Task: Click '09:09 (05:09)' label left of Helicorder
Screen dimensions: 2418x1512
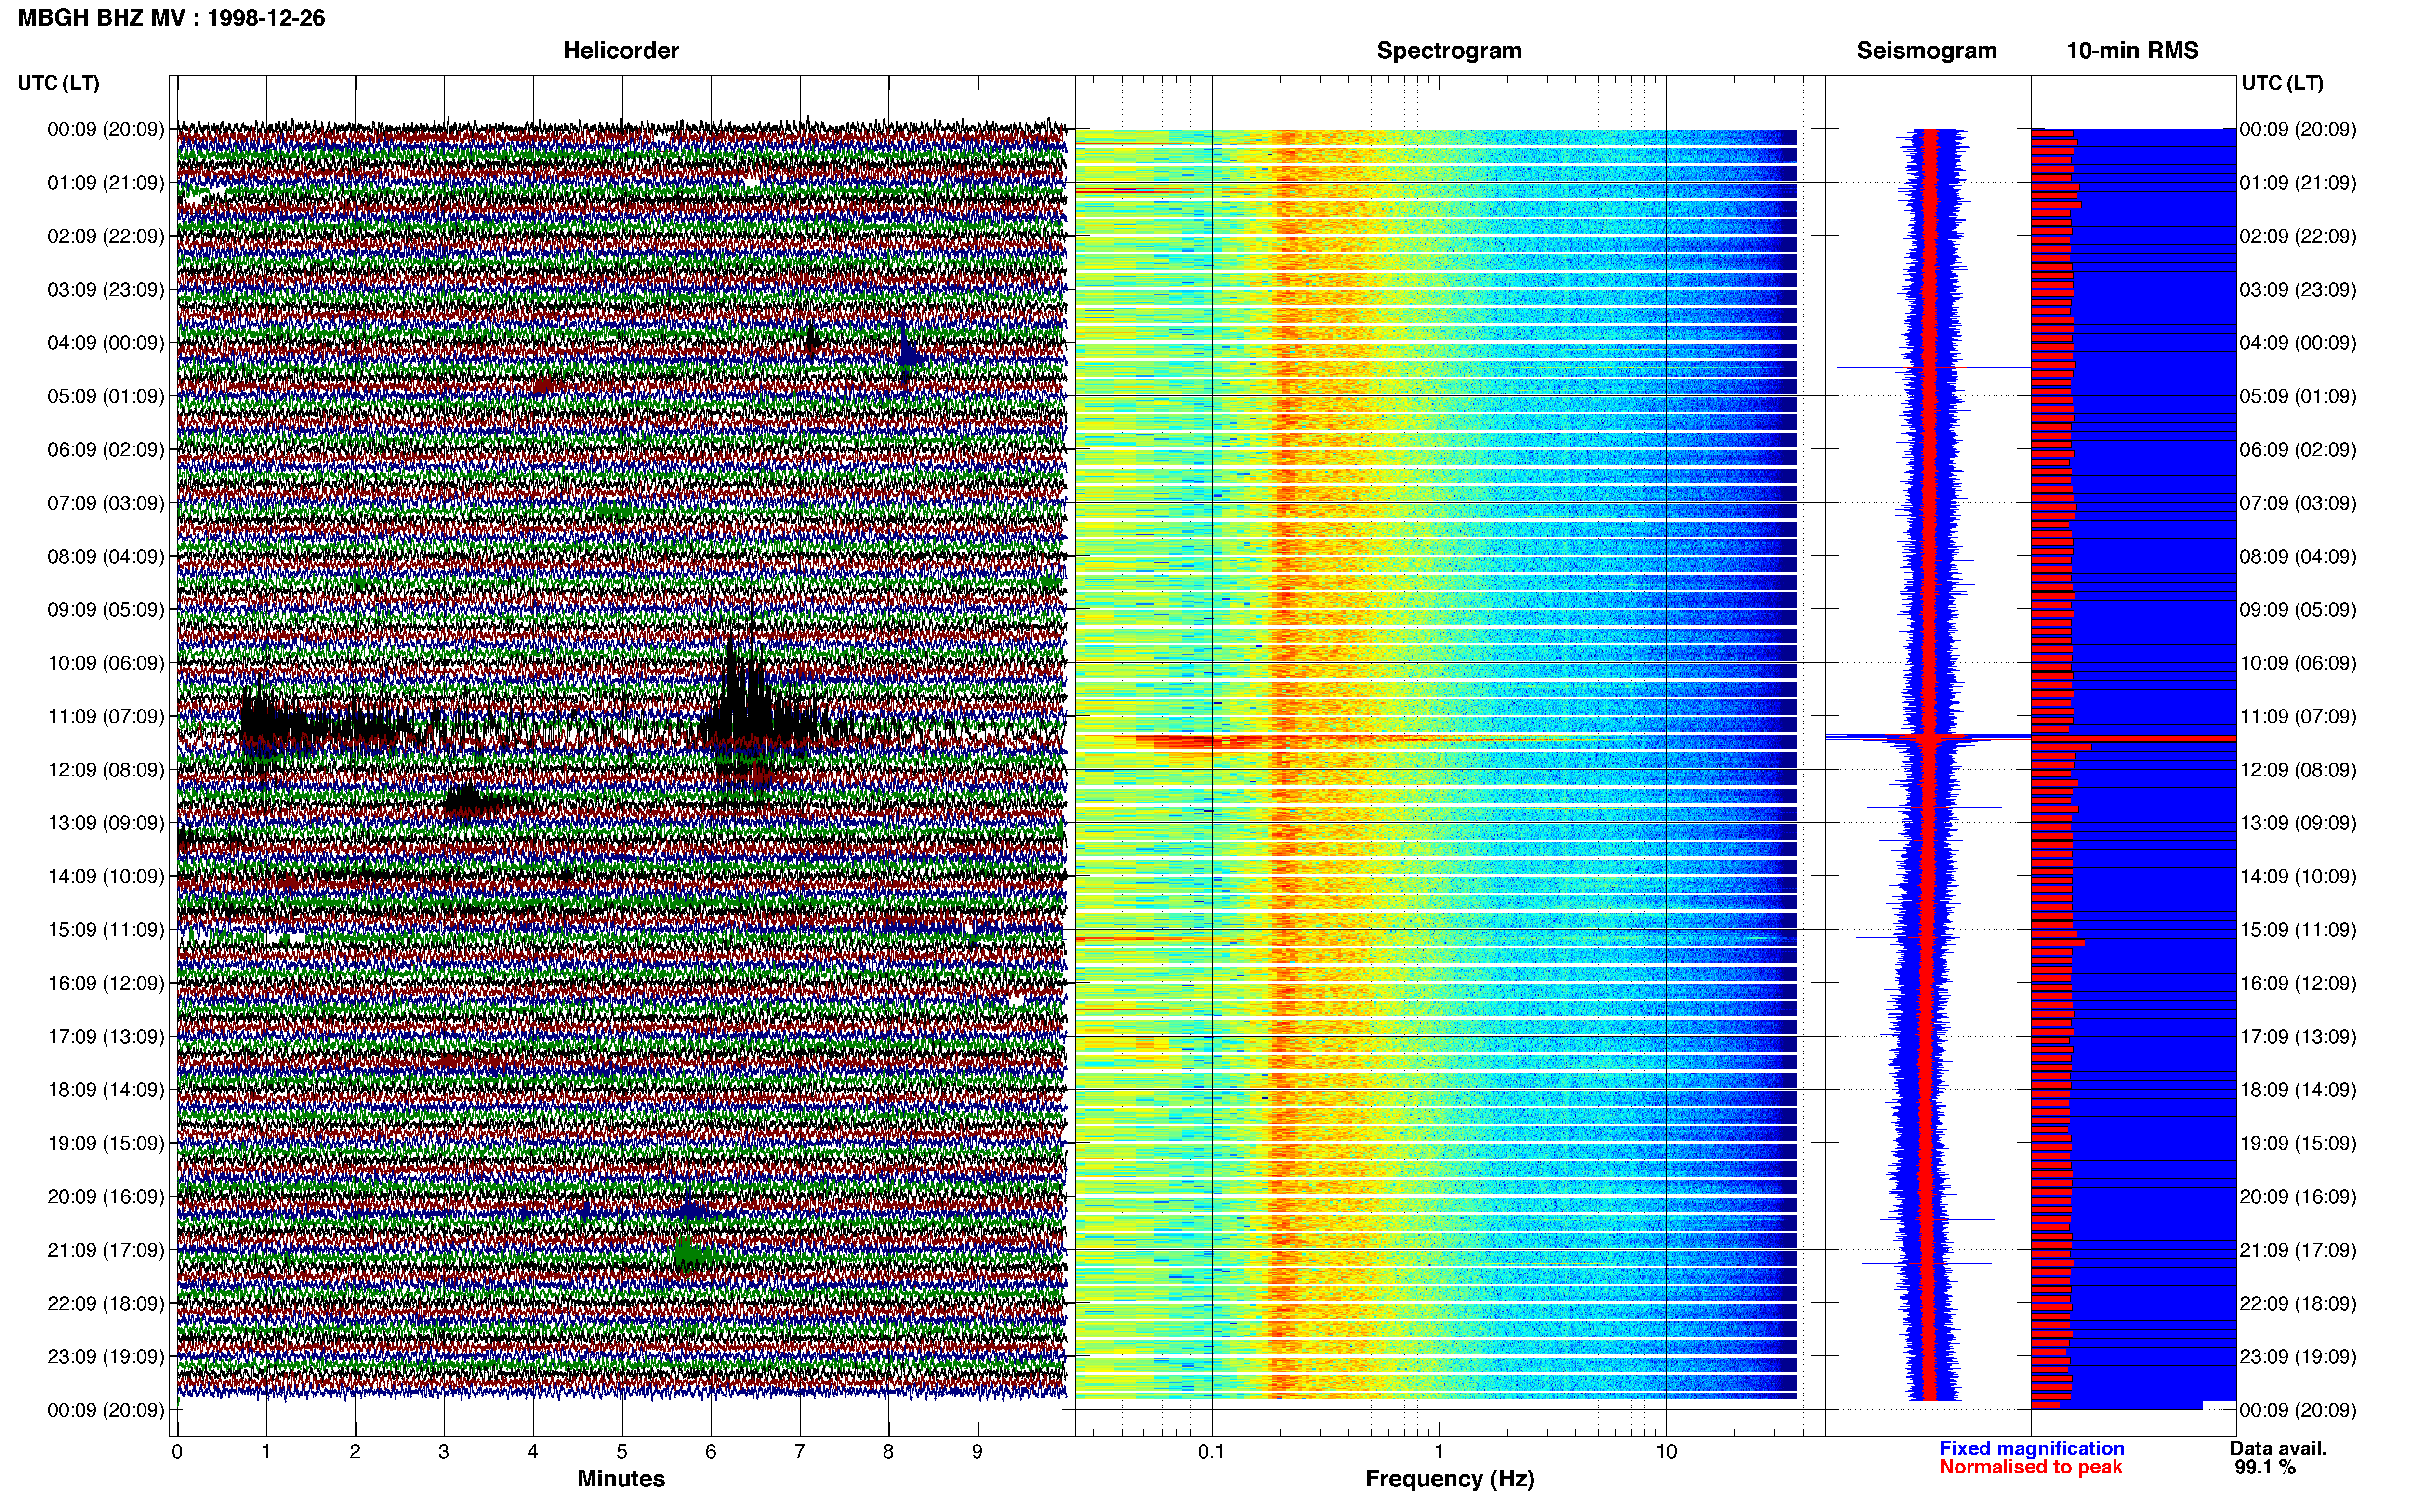Action: click(106, 610)
